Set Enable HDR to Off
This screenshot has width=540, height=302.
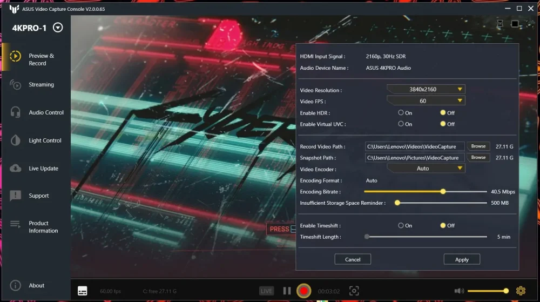443,112
